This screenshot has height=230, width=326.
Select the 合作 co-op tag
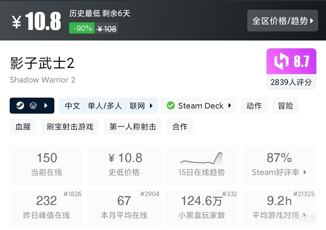pyautogui.click(x=180, y=126)
